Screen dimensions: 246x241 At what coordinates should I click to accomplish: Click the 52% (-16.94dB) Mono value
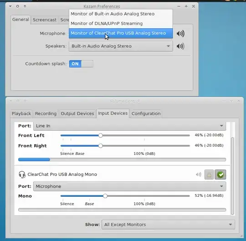point(209,195)
